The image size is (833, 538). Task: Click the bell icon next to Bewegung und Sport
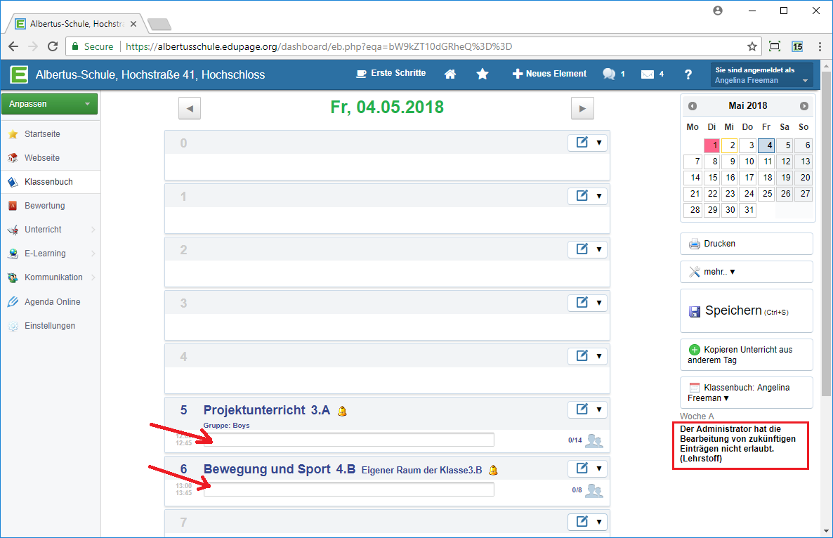pos(493,470)
